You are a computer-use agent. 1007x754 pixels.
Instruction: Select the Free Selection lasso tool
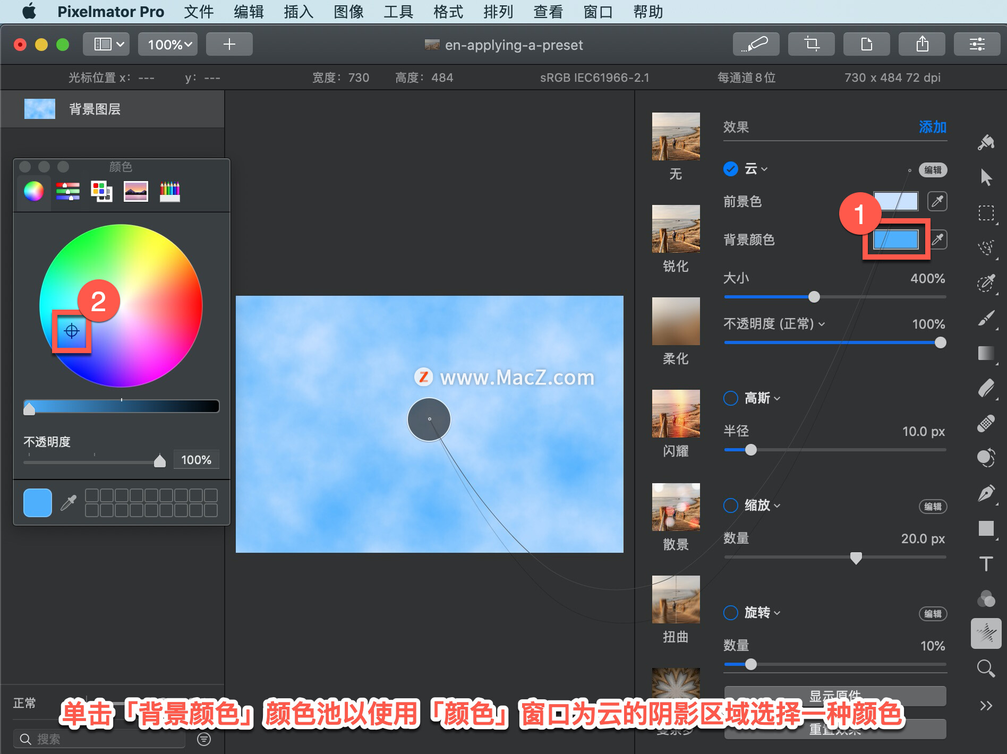pos(986,247)
